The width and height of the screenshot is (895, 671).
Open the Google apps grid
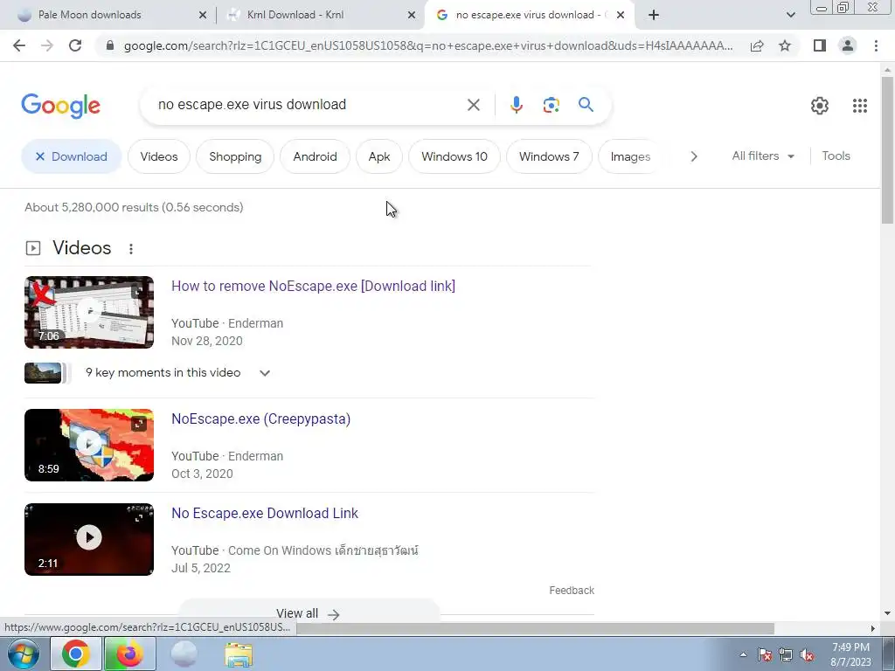[x=860, y=106]
